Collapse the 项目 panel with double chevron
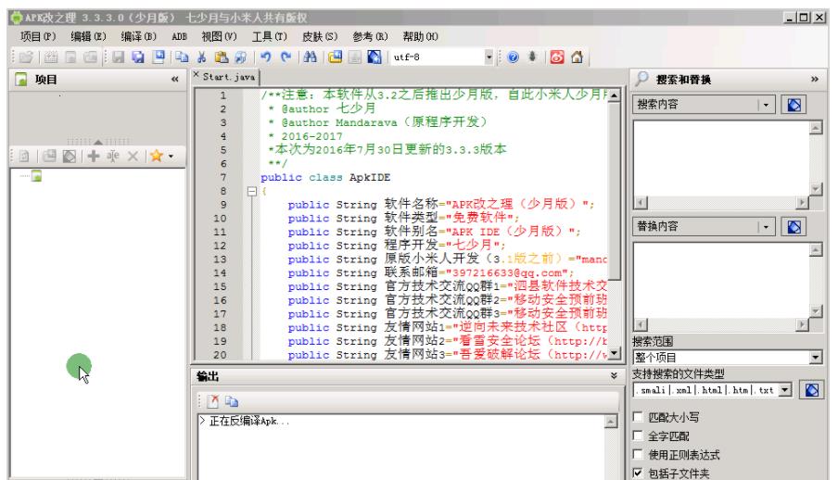The height and width of the screenshot is (480, 838). tap(175, 80)
